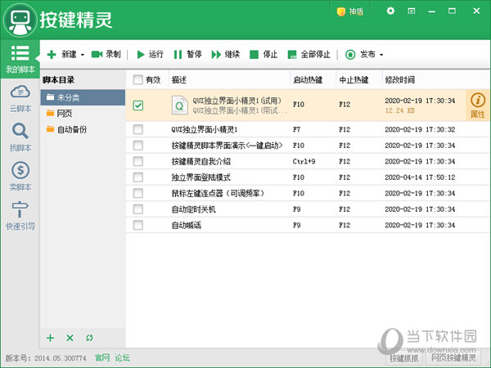Add a new script folder with plus icon
Screen dimensions: 491x368
click(51, 338)
